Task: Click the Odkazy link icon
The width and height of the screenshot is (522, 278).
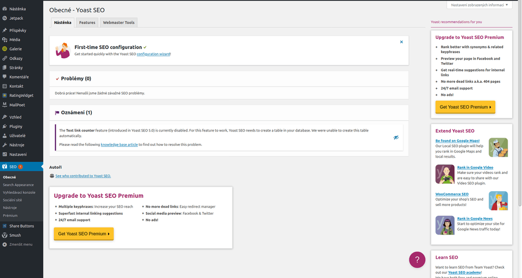Action: click(x=5, y=58)
